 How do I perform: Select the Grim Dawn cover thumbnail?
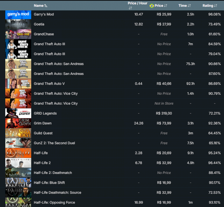(18, 123)
